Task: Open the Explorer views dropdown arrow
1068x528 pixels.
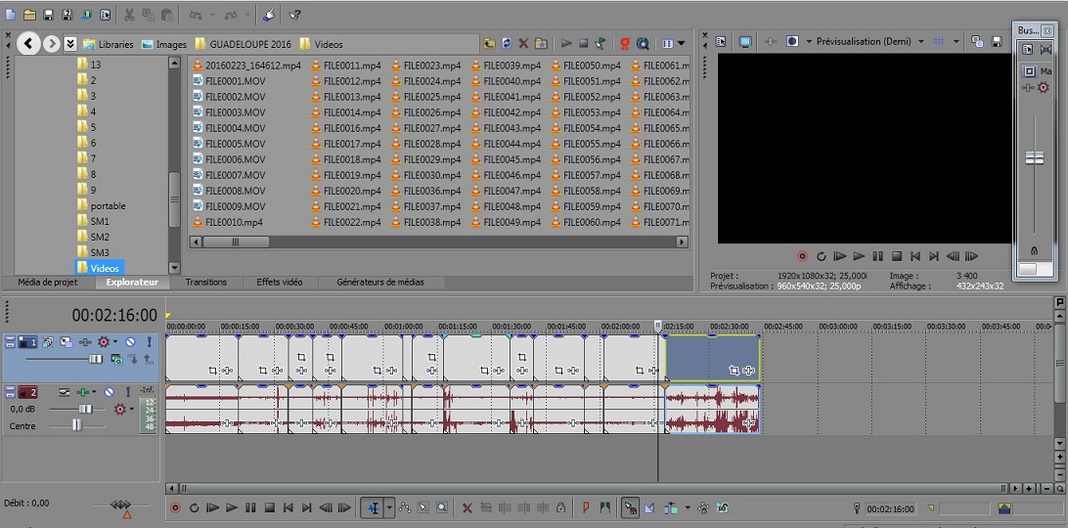Action: pyautogui.click(x=682, y=43)
